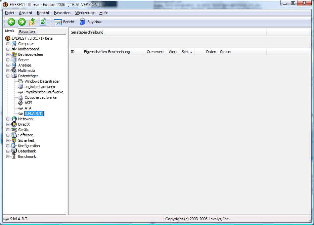
Task: Sort by the Daten column header
Action: pyautogui.click(x=206, y=52)
